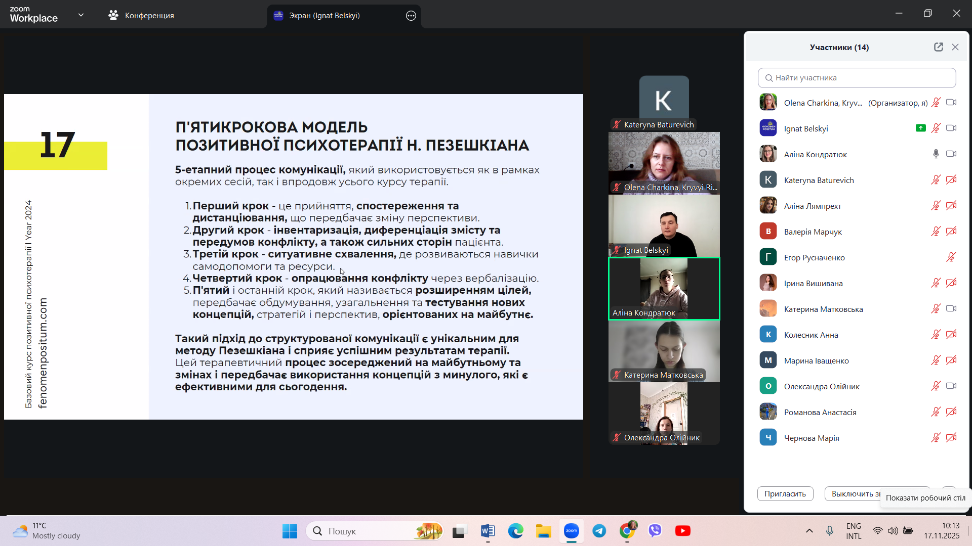The width and height of the screenshot is (972, 546).
Task: Click the Пригласить button
Action: click(785, 493)
